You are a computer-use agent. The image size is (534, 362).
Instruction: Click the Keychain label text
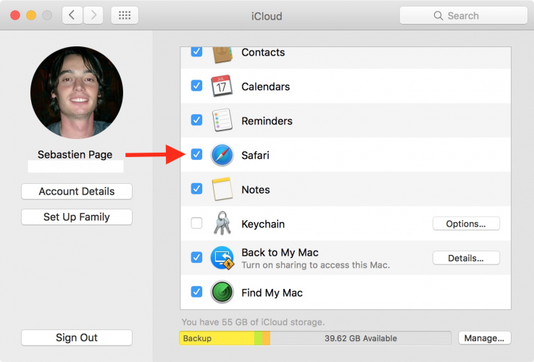pyautogui.click(x=263, y=224)
